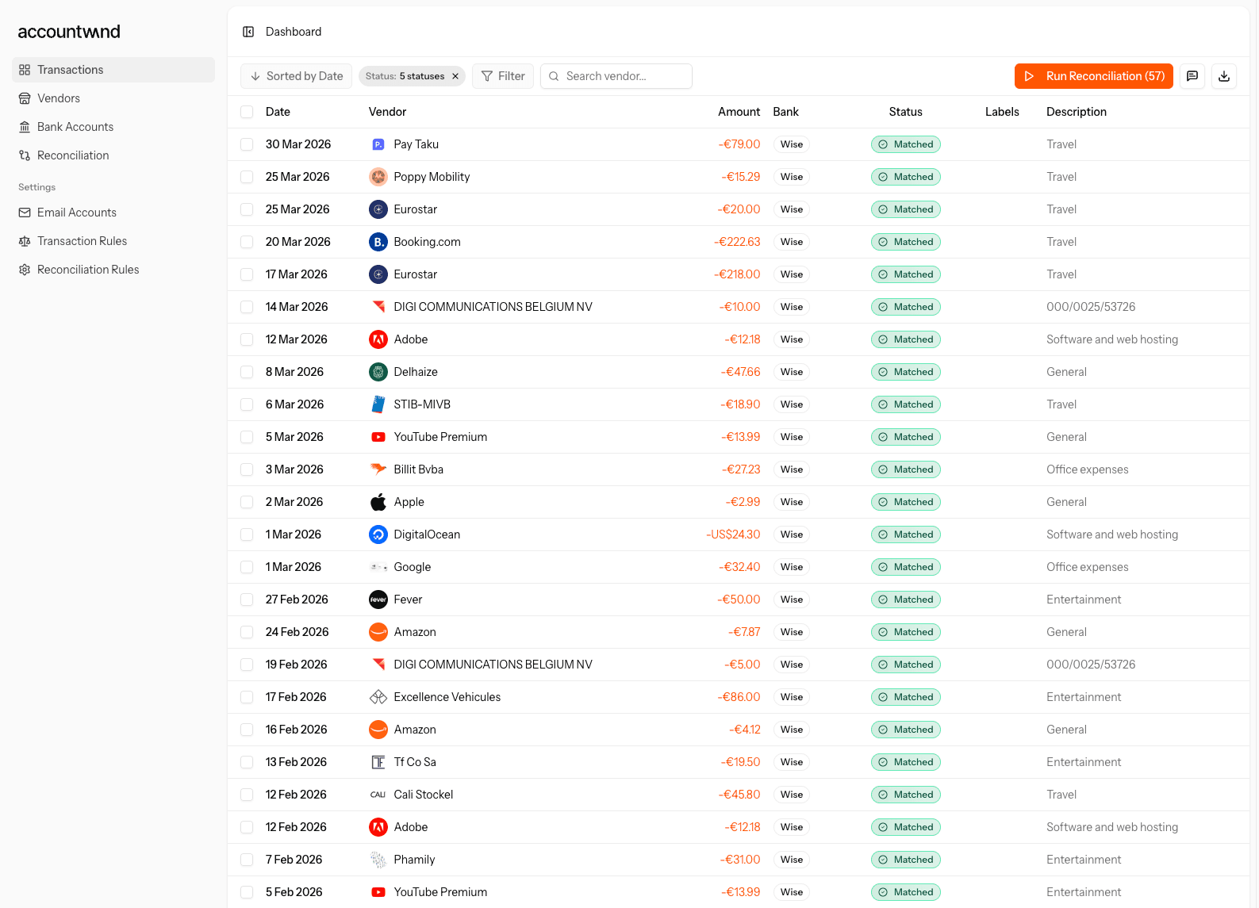
Task: Click the Date column header
Action: 278,112
